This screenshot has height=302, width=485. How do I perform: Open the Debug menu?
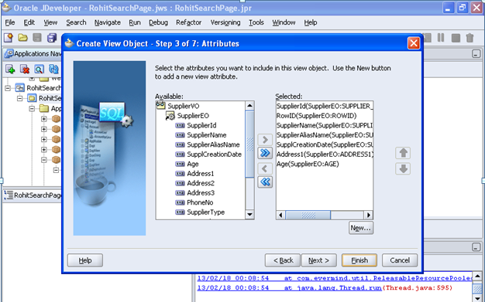point(158,22)
